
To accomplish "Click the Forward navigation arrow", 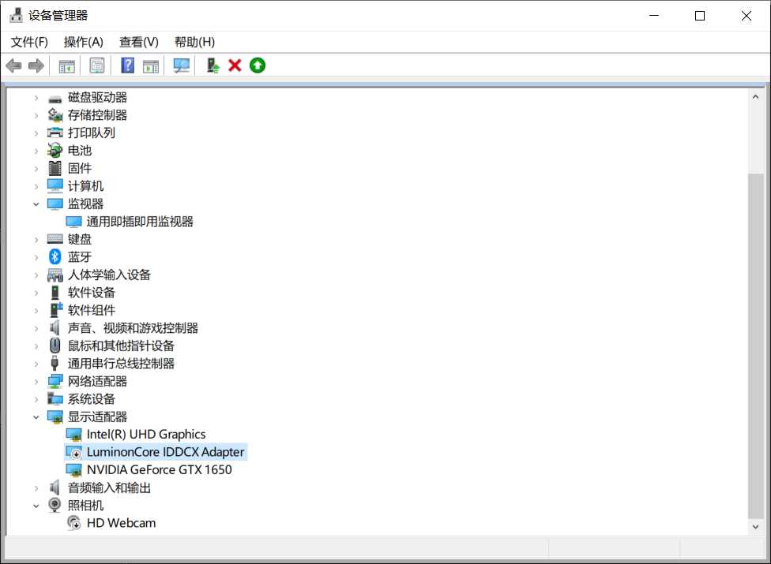I will pos(36,65).
